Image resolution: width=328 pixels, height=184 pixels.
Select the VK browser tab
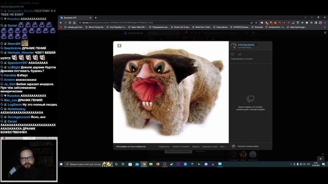(x=76, y=18)
